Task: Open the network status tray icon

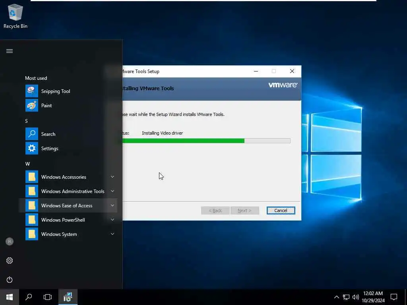Action: pos(346,297)
